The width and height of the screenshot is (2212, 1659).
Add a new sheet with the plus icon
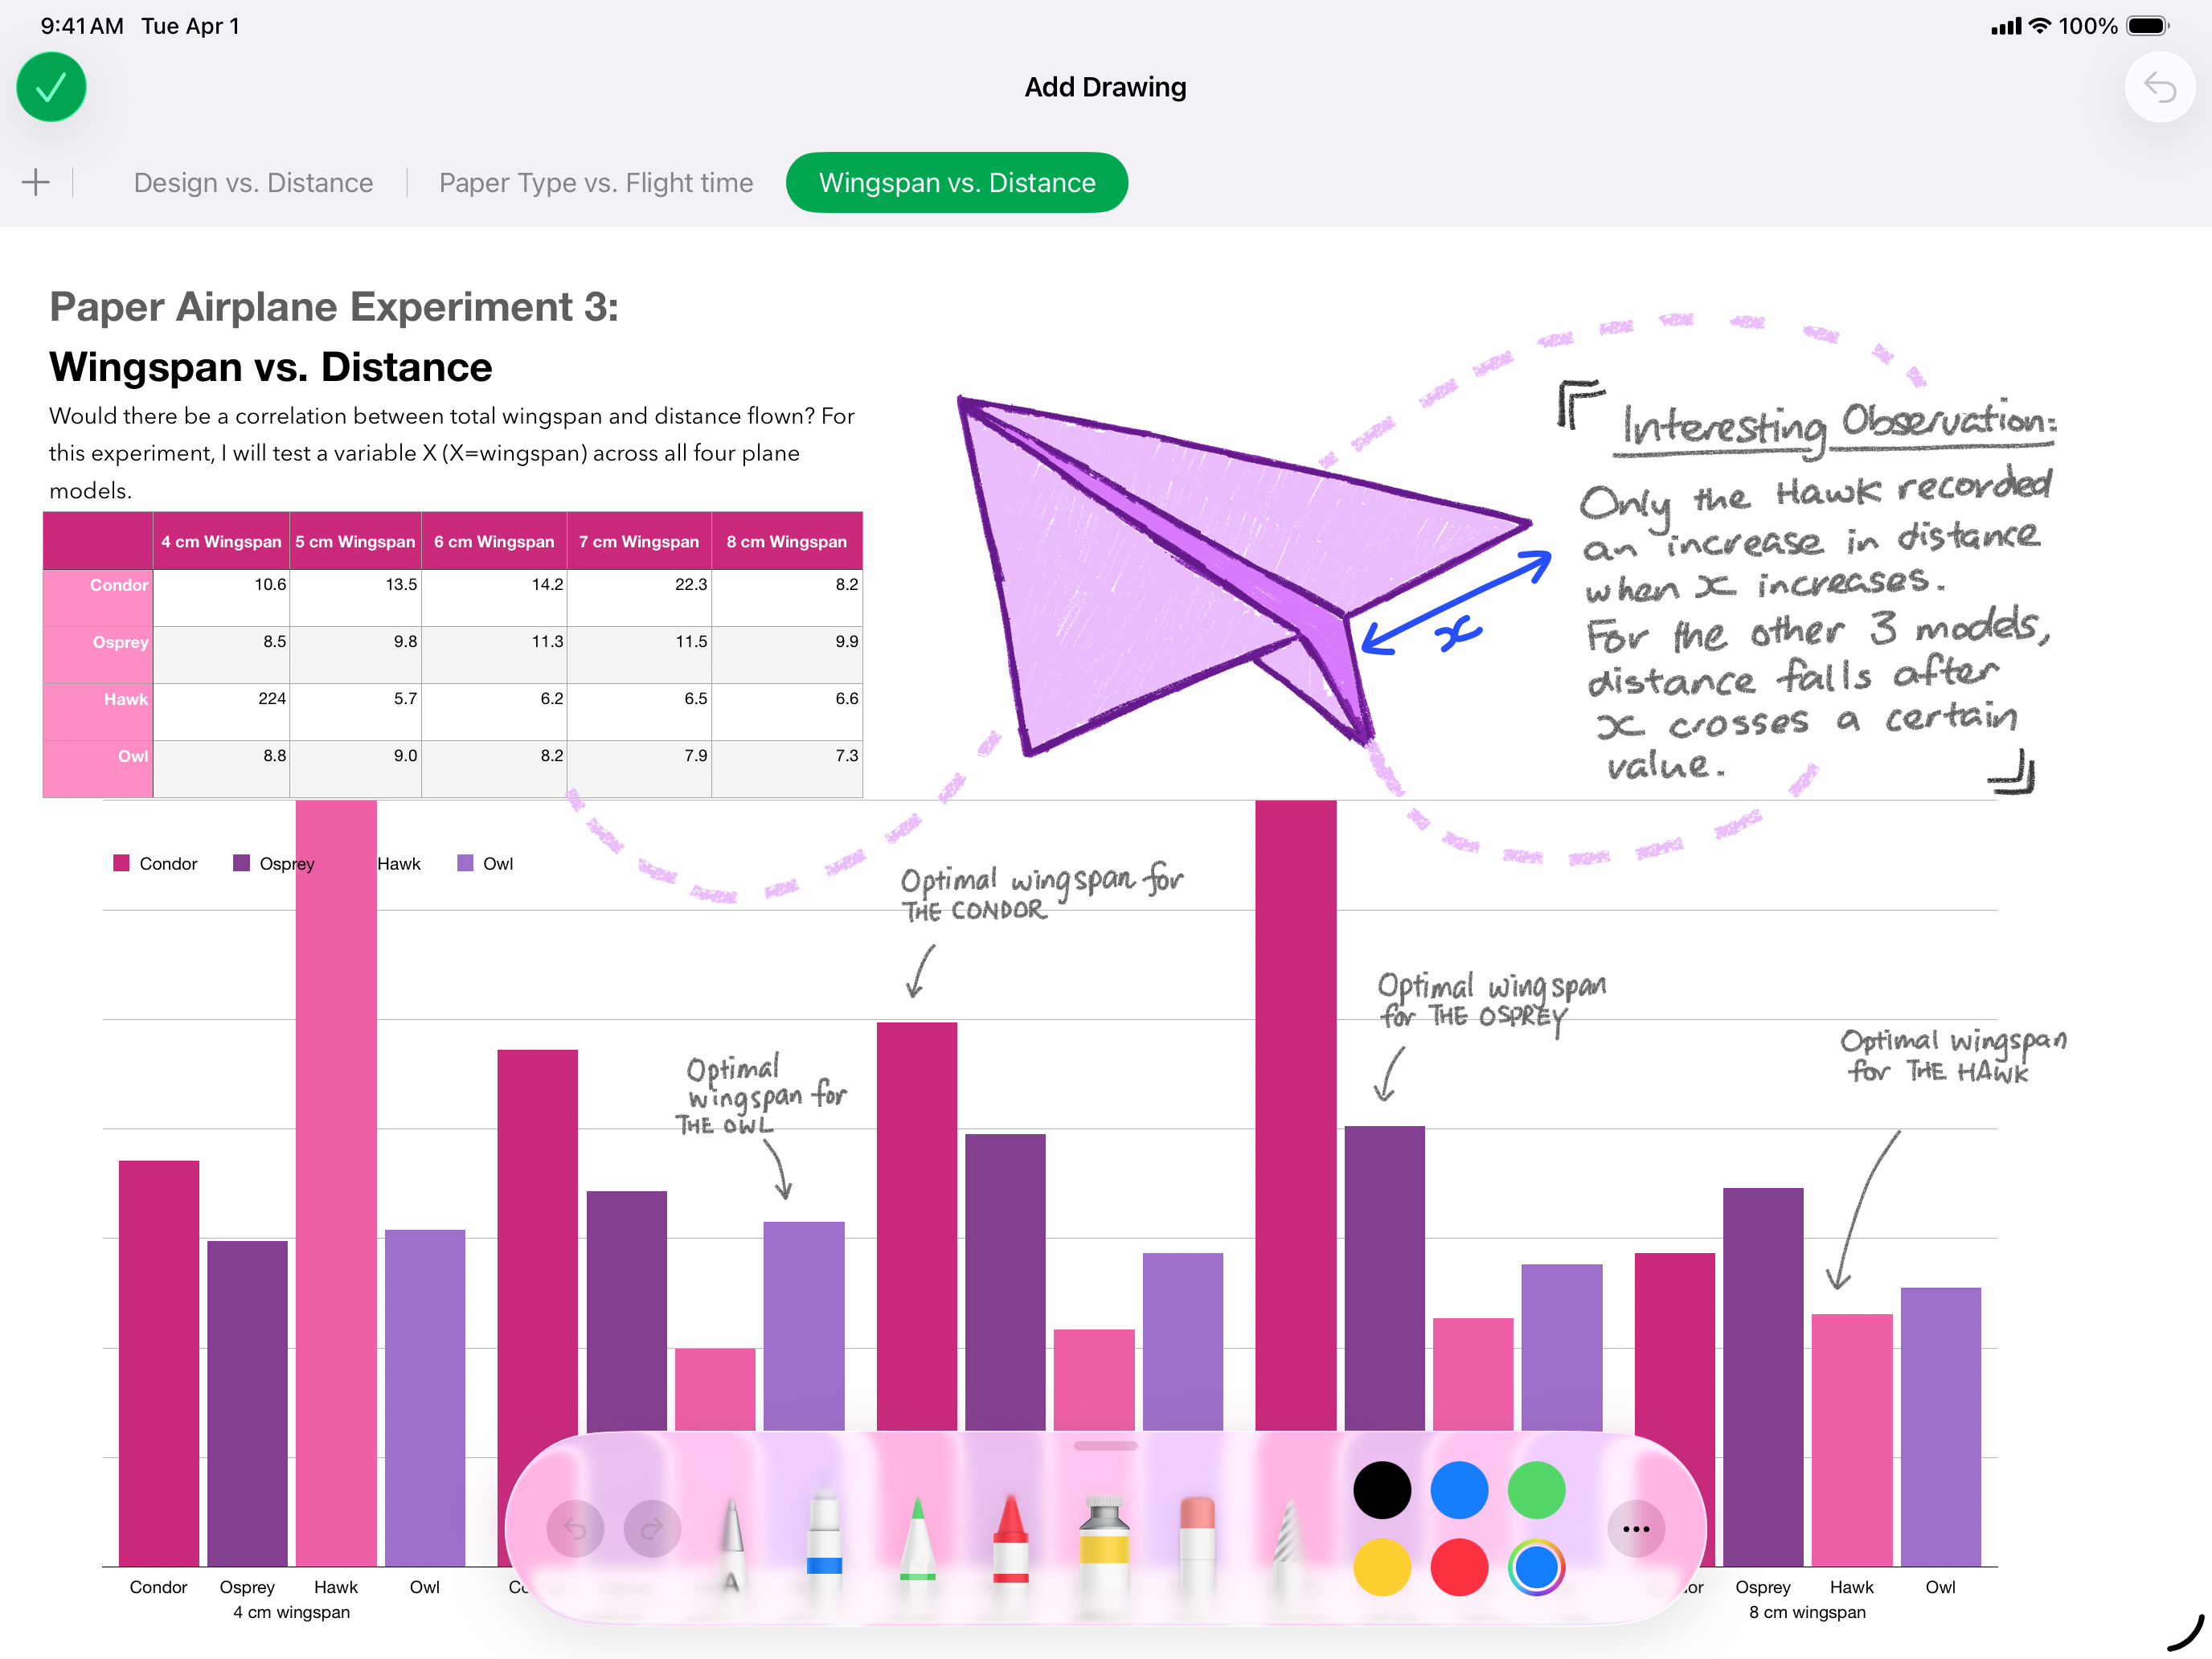(x=36, y=182)
